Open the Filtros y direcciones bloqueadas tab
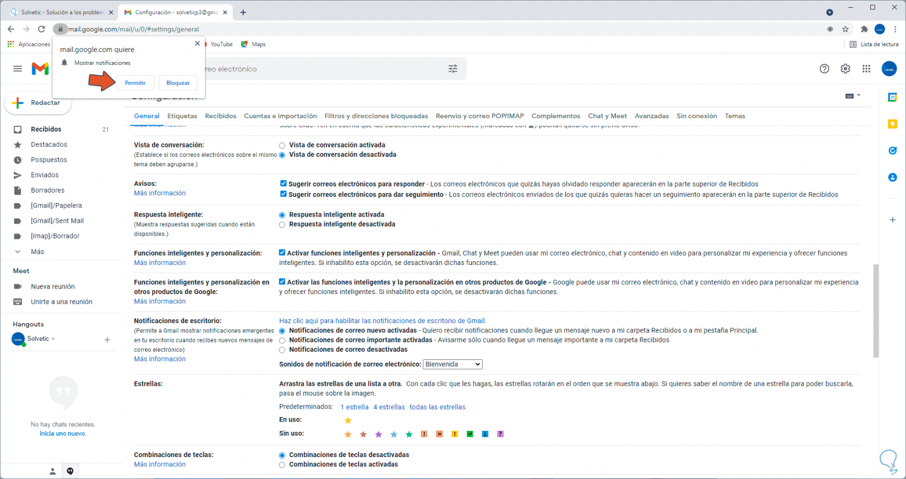Screen dimensions: 906x479 [376, 116]
